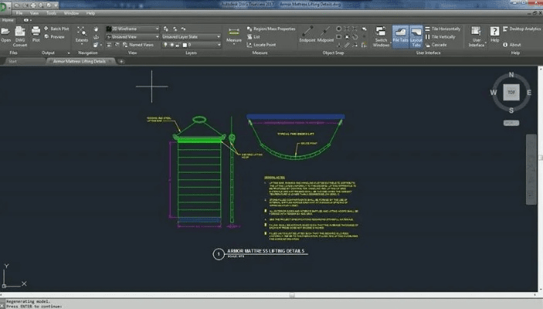This screenshot has width=543, height=309.
Task: Click the Plot printer icon
Action: (x=36, y=32)
